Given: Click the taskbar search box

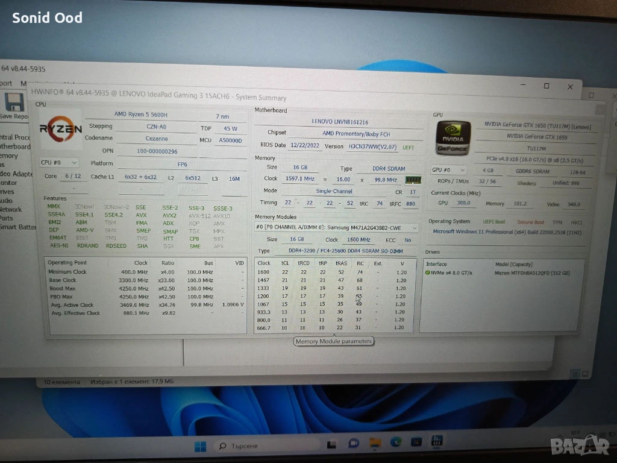Looking at the screenshot, I should tap(253, 446).
